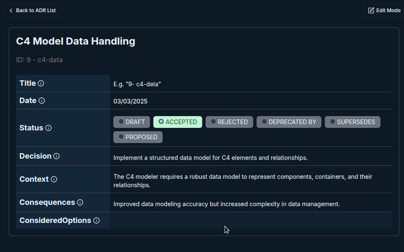Toggle the ACCEPTED status selection
The height and width of the screenshot is (252, 404).
click(177, 122)
